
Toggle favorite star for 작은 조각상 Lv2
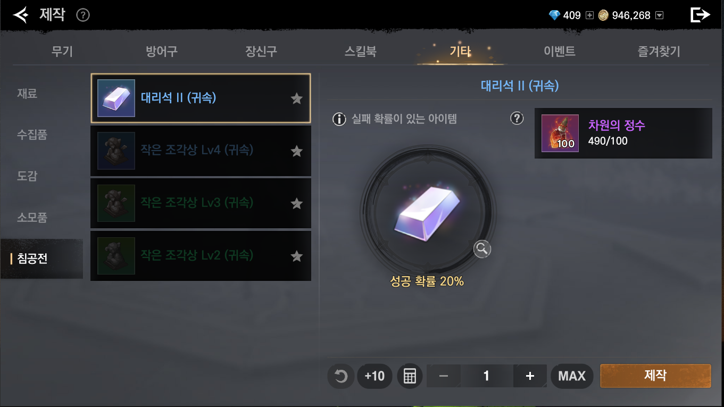(297, 256)
